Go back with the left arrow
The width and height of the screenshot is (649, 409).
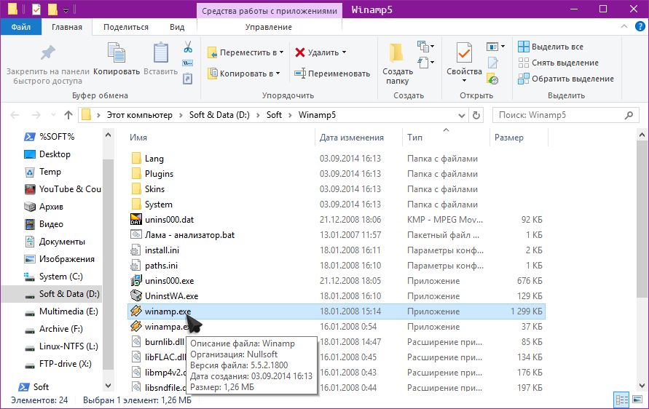coord(15,115)
